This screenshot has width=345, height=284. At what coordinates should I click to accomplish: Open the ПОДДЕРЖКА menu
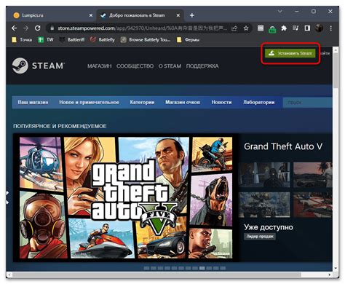coord(202,66)
